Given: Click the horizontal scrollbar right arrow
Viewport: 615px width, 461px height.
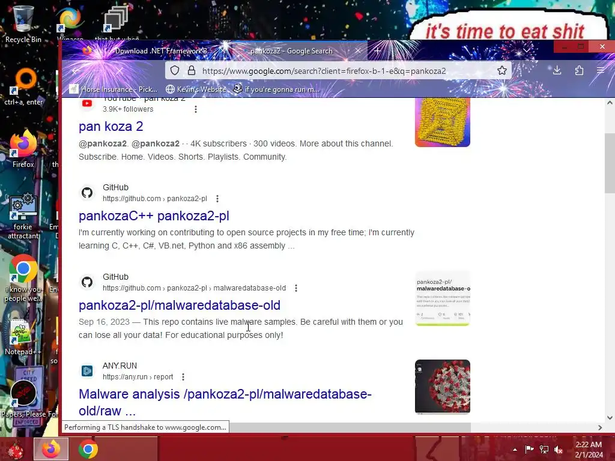Looking at the screenshot, I should pyautogui.click(x=600, y=427).
